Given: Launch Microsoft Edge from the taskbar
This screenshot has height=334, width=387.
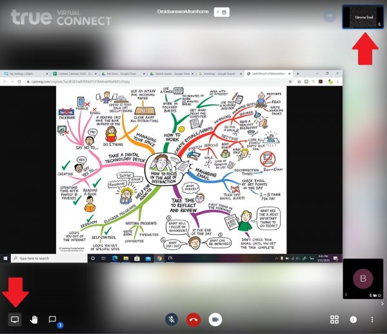Looking at the screenshot, I should coord(115,259).
